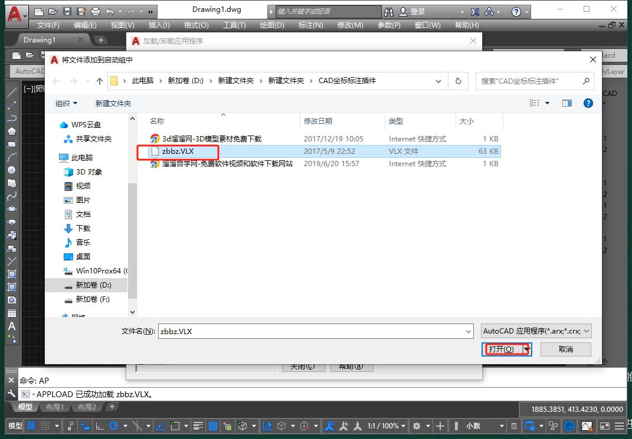Open the 文件(F) menu
Screen dimensions: 632x439
(48, 25)
